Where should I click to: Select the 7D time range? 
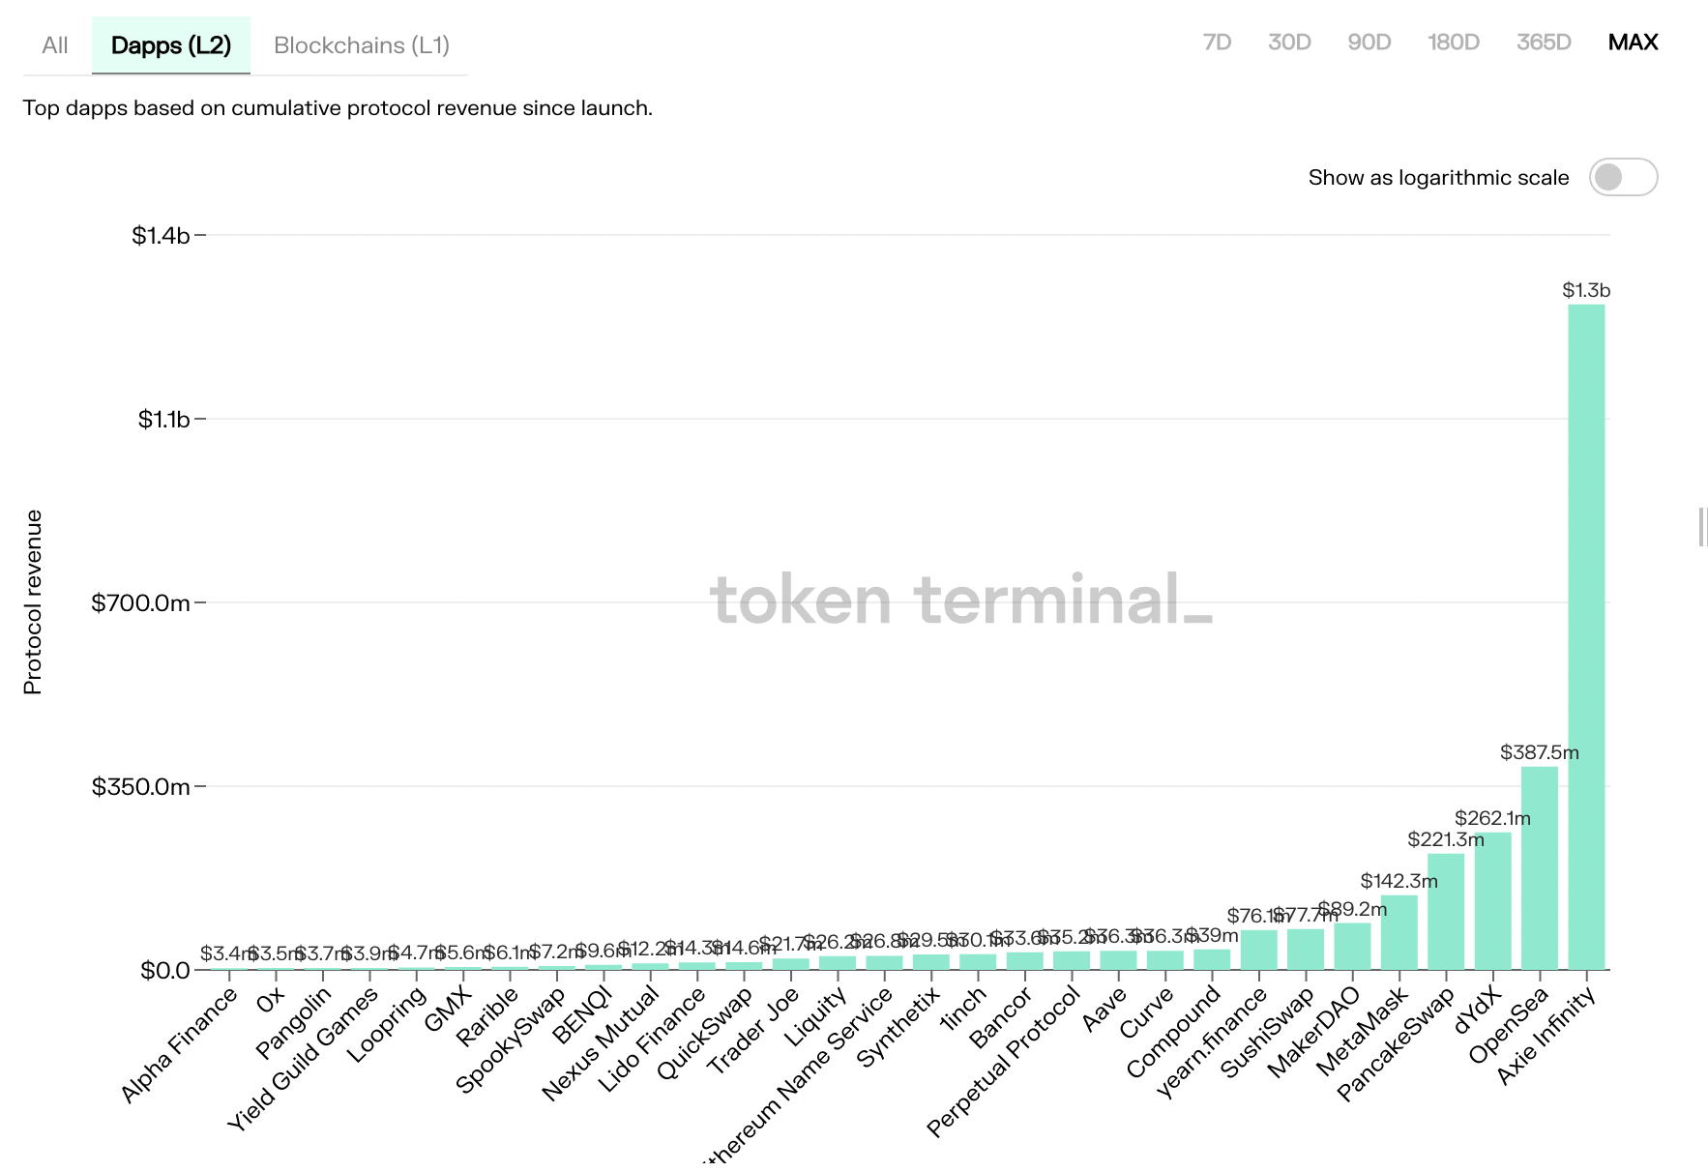[x=1216, y=43]
